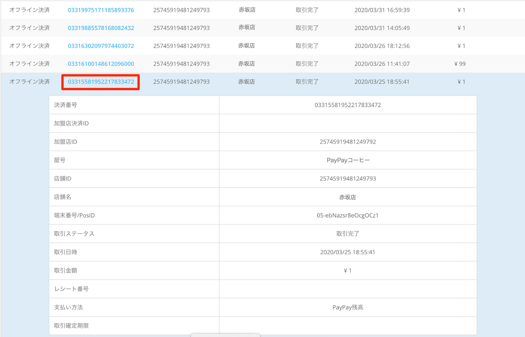Click オフライン決済 in the 18:12:56 row
The width and height of the screenshot is (525, 337).
pyautogui.click(x=30, y=46)
